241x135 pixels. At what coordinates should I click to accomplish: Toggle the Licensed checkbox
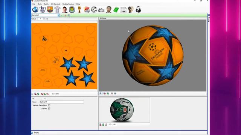click(49, 108)
